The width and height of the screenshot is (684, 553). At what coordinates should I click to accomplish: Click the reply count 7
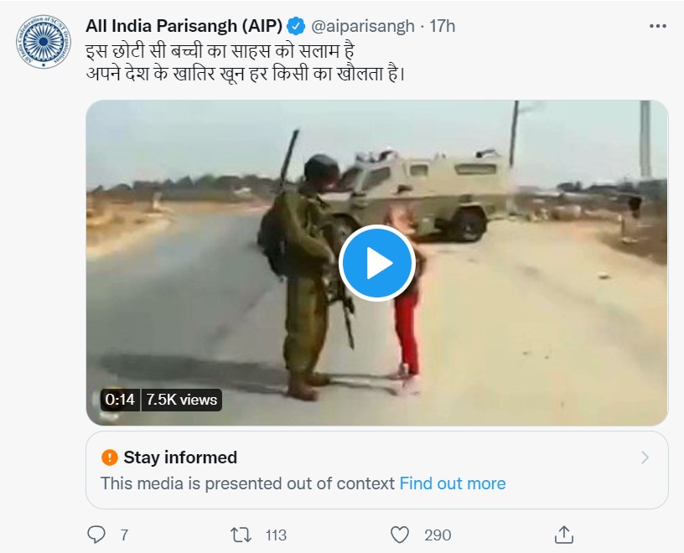(x=124, y=535)
